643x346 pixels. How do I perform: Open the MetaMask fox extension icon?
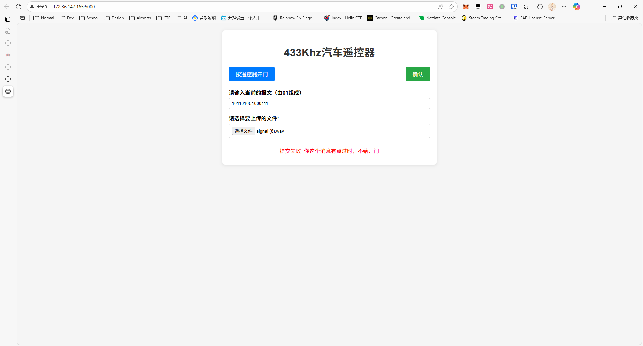pos(466,7)
